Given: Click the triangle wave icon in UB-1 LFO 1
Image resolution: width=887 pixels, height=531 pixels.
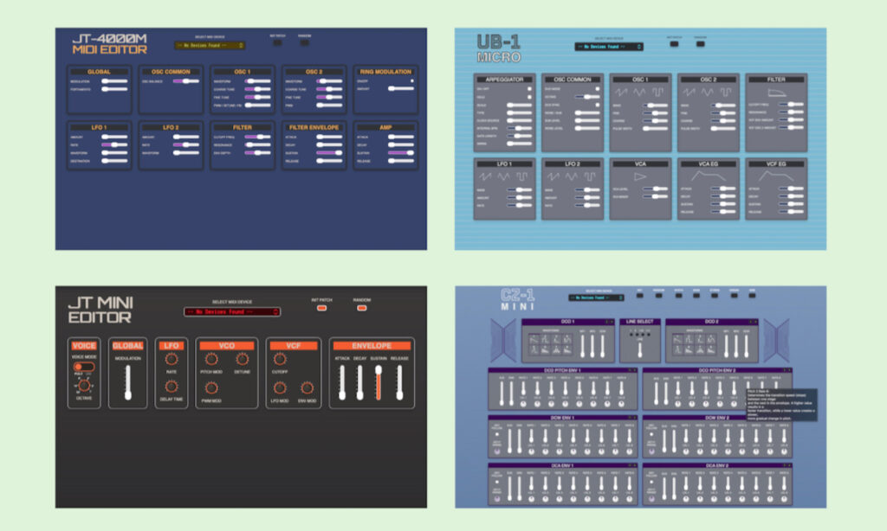Looking at the screenshot, I should pos(502,177).
